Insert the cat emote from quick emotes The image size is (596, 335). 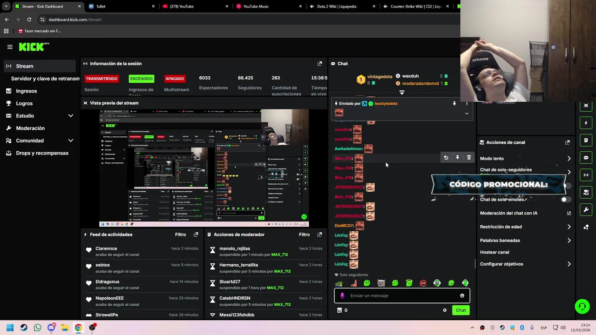tap(381, 283)
